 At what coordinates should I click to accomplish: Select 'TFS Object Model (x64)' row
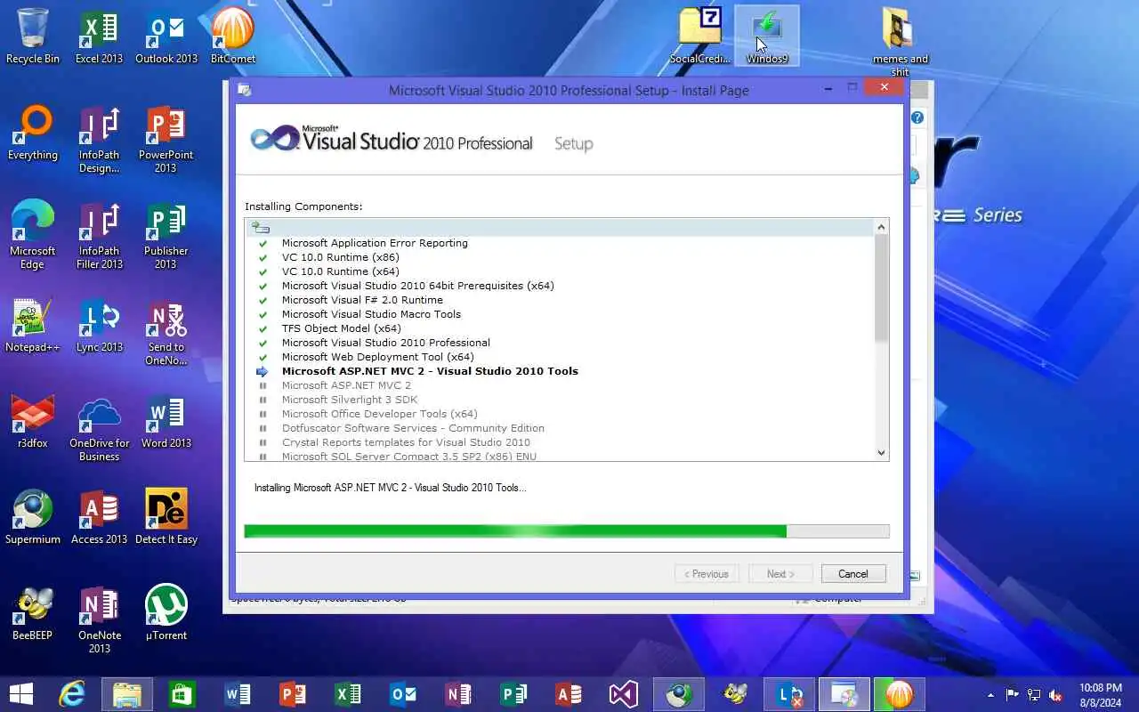coord(342,328)
